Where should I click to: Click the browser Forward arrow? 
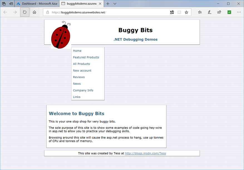point(15,12)
